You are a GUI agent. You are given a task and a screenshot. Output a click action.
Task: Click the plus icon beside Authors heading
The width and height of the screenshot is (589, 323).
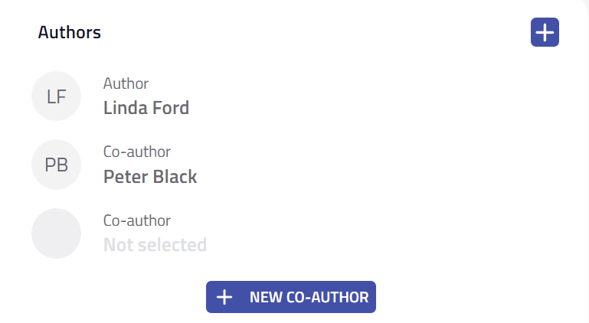click(x=545, y=33)
